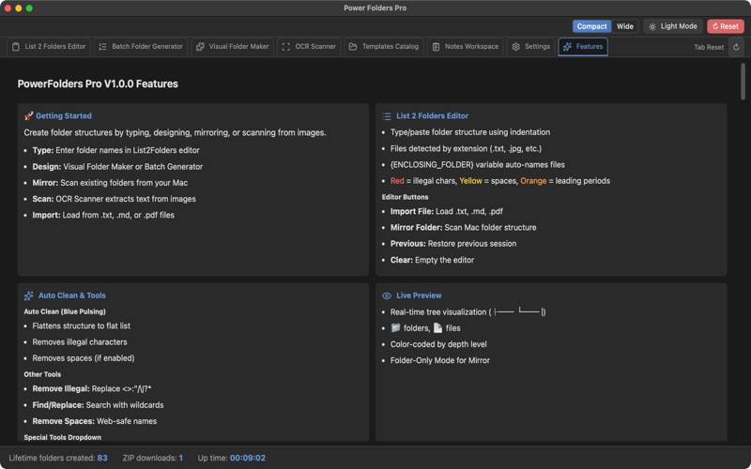Click the Tab Reset refresh icon
The width and height of the screenshot is (751, 469).
click(x=736, y=47)
